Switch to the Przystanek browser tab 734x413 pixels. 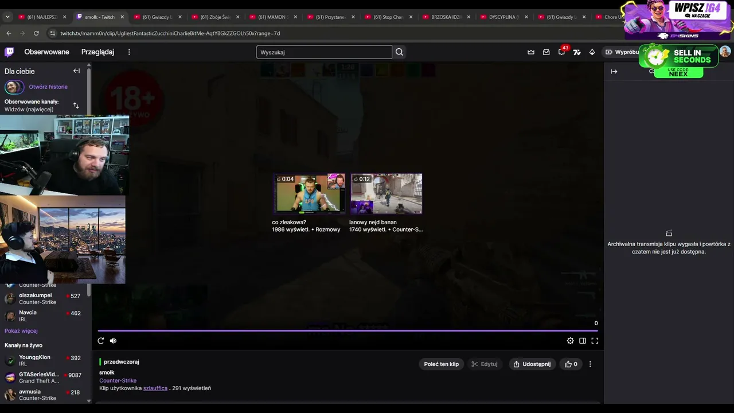(x=331, y=17)
